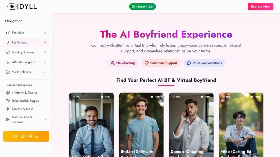Expand the For Female submenu arrow

[x=45, y=42]
